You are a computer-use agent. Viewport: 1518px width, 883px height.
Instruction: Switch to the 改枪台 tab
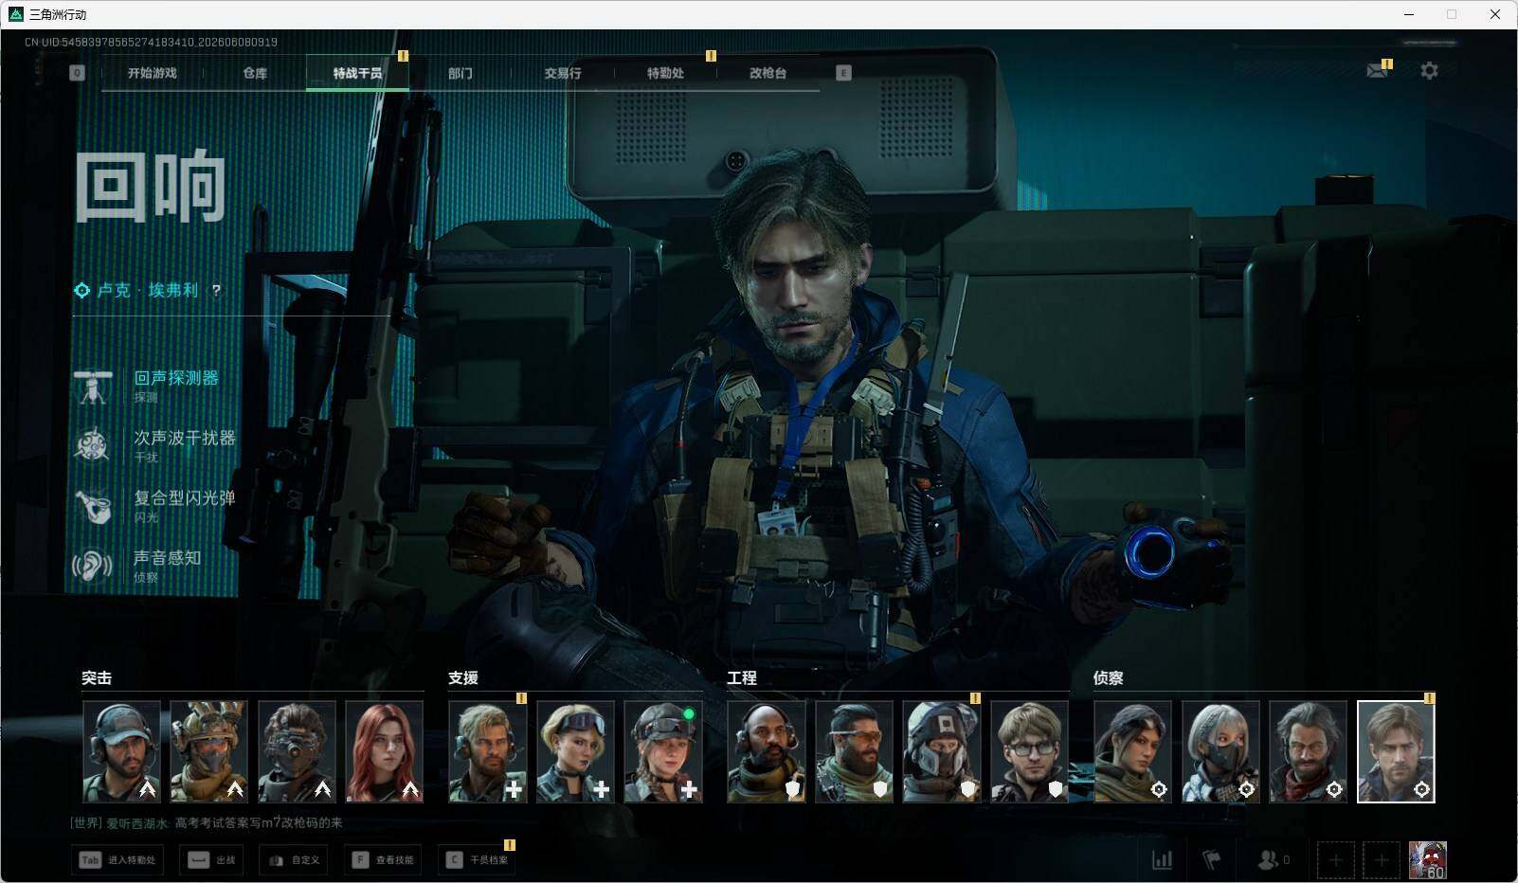pyautogui.click(x=768, y=73)
